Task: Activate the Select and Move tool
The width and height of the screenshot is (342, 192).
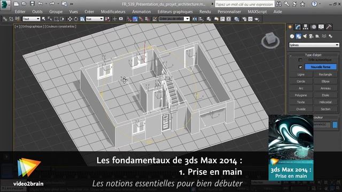Action: click(x=70, y=19)
